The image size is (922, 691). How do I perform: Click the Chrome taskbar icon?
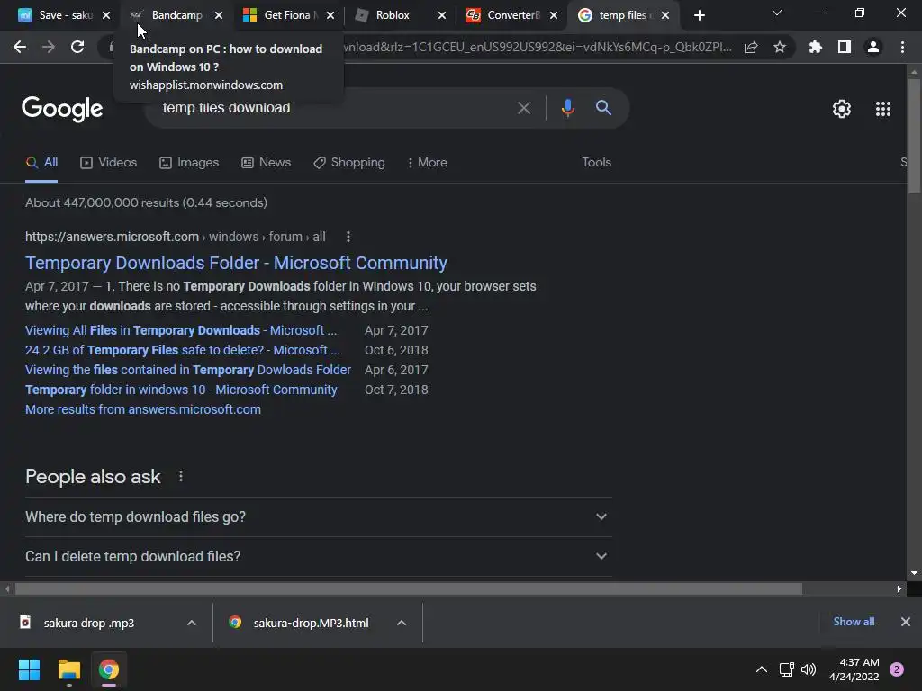(x=108, y=669)
